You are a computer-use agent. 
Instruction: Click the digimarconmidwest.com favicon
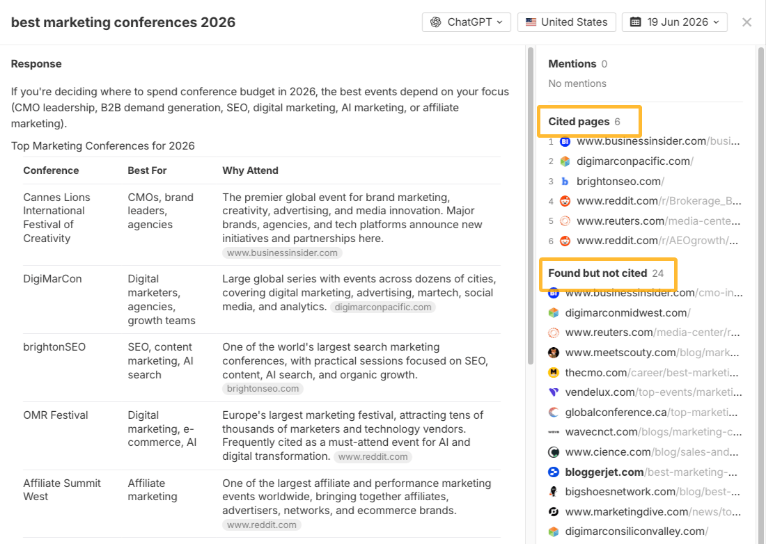coord(554,313)
